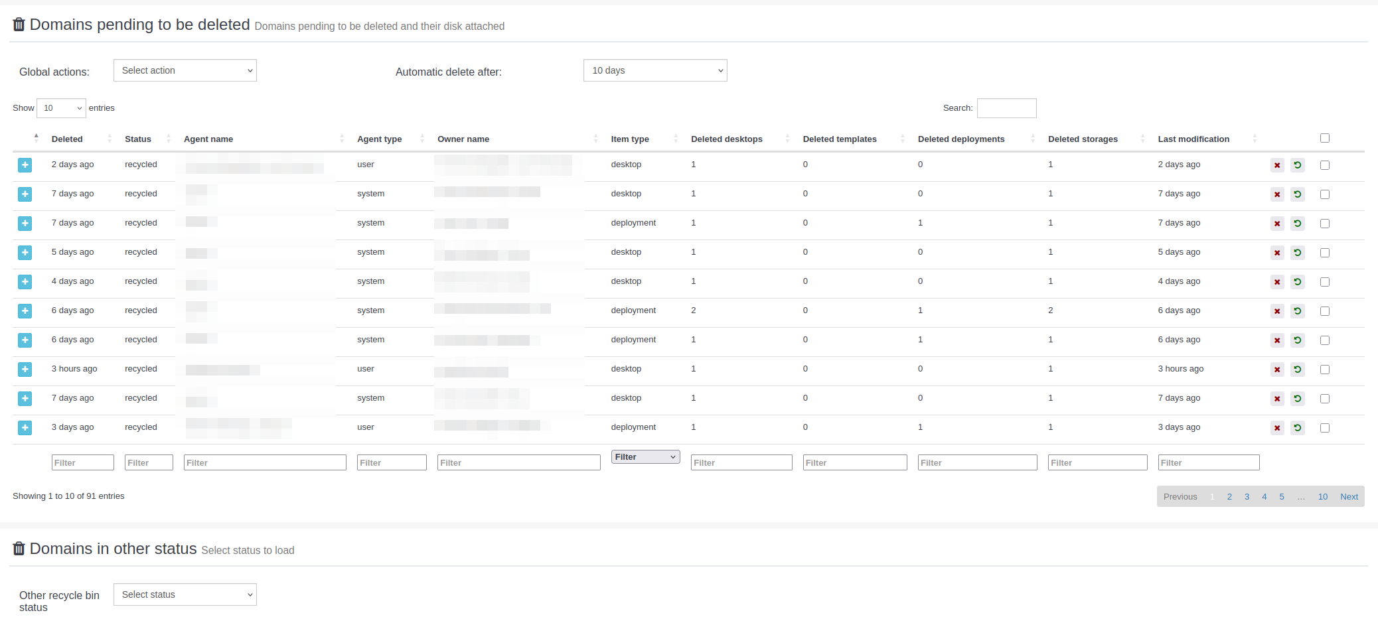The width and height of the screenshot is (1378, 619).
Task: Toggle the select-all checkbox in table header
Action: coord(1324,138)
